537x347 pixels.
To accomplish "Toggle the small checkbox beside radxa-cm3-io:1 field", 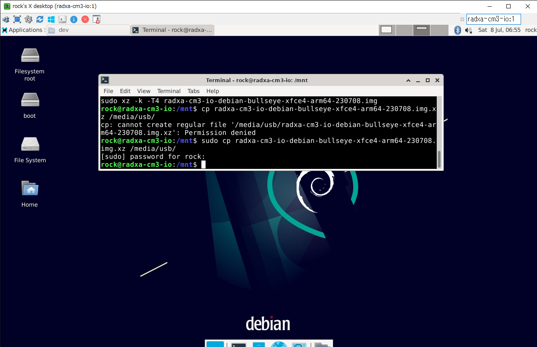I will point(462,19).
